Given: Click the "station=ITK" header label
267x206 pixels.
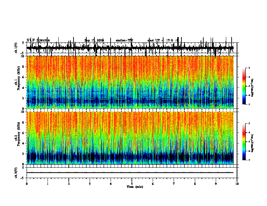Looking at the screenshot, I should (x=124, y=40).
